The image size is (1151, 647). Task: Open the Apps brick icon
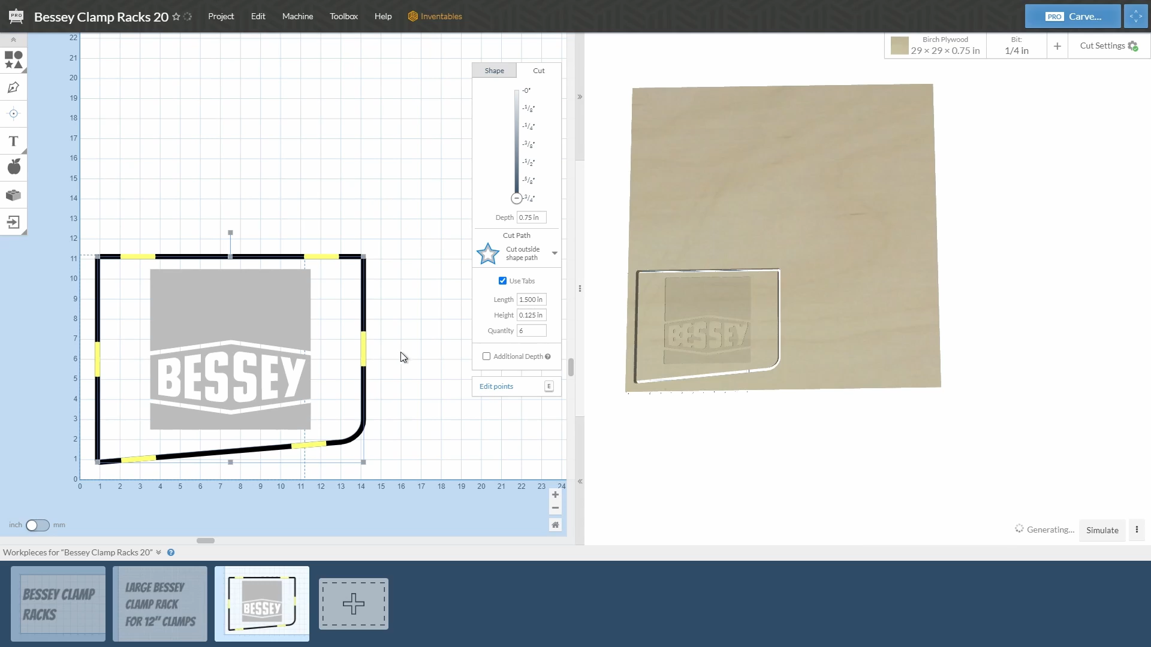(x=13, y=195)
